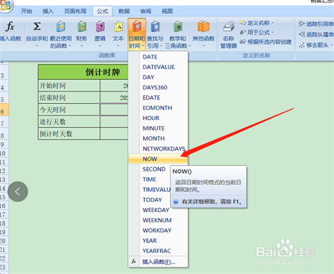Open the Logical functions book icon
334x274 pixels.
100,27
